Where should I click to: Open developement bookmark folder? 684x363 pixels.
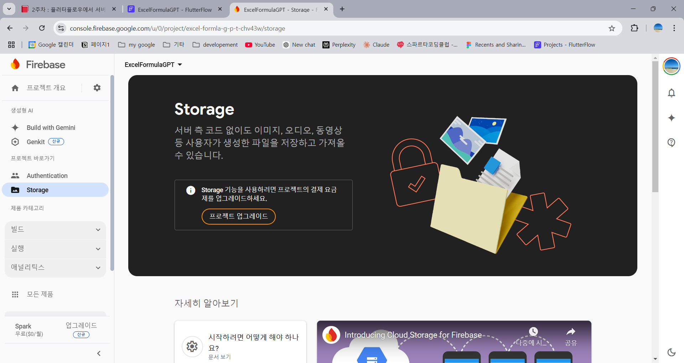pyautogui.click(x=215, y=45)
